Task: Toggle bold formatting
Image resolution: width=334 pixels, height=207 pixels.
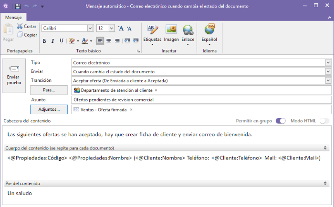Action: click(x=44, y=41)
